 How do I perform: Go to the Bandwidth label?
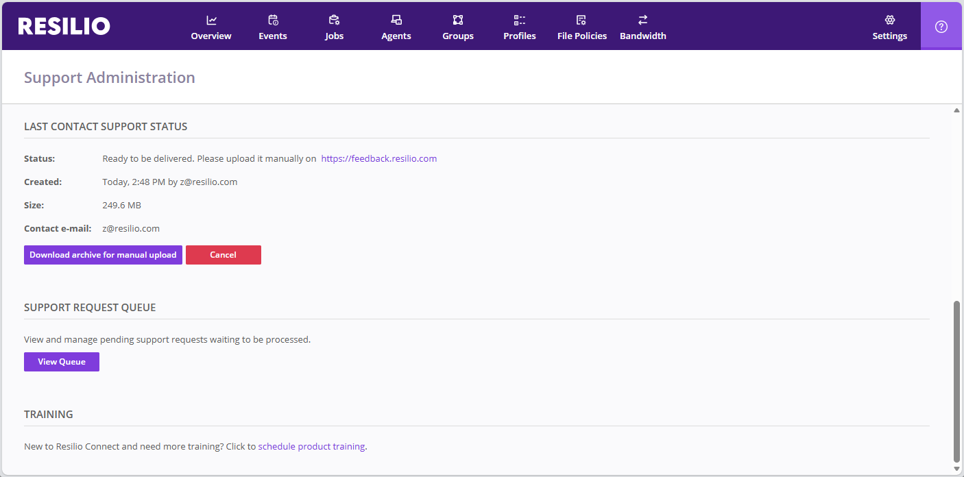(x=643, y=36)
